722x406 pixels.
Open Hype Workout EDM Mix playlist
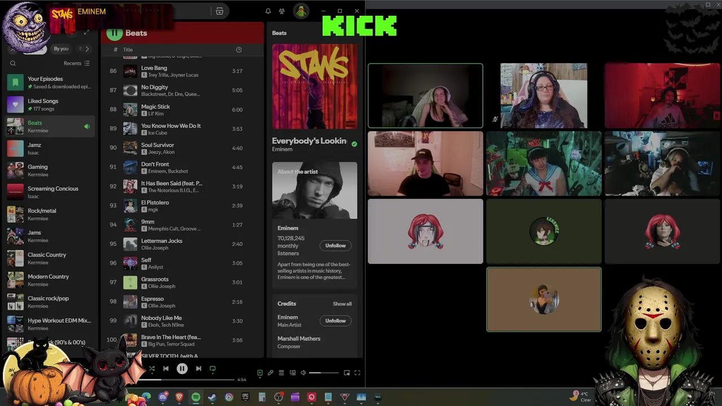(x=51, y=324)
